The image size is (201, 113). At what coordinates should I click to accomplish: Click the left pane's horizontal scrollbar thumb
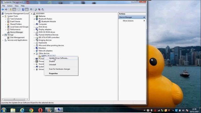(14, 99)
